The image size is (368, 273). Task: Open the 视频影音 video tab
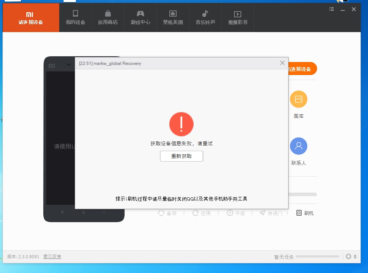pyautogui.click(x=238, y=18)
